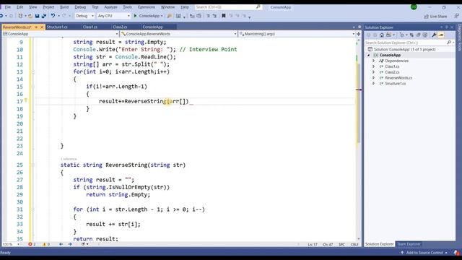Image resolution: width=462 pixels, height=260 pixels.
Task: Select Structure1.cs in Solution Explorer
Action: [395, 84]
